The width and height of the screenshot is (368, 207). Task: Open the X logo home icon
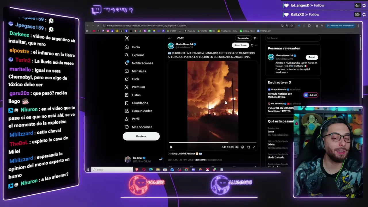click(127, 38)
